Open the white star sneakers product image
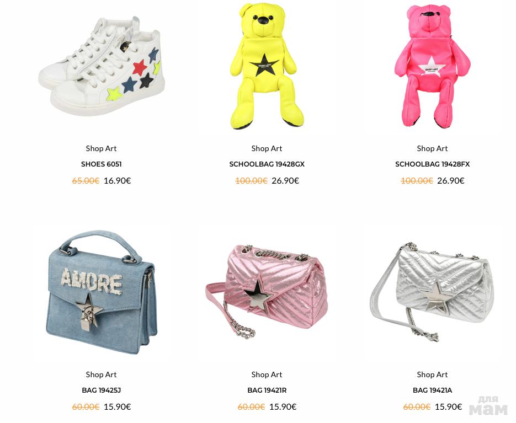Viewport: 516px width, 423px height. [x=102, y=66]
